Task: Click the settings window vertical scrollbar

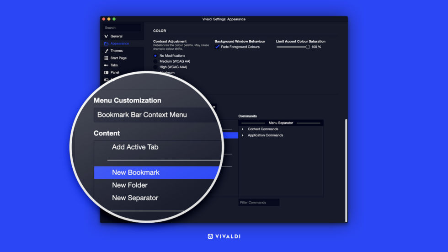Action: (x=346, y=171)
